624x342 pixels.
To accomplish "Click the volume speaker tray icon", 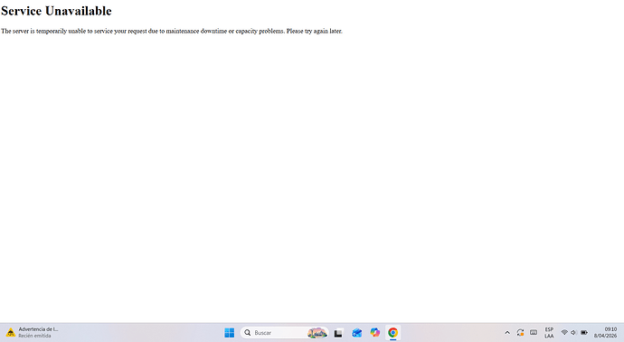I will click(573, 332).
